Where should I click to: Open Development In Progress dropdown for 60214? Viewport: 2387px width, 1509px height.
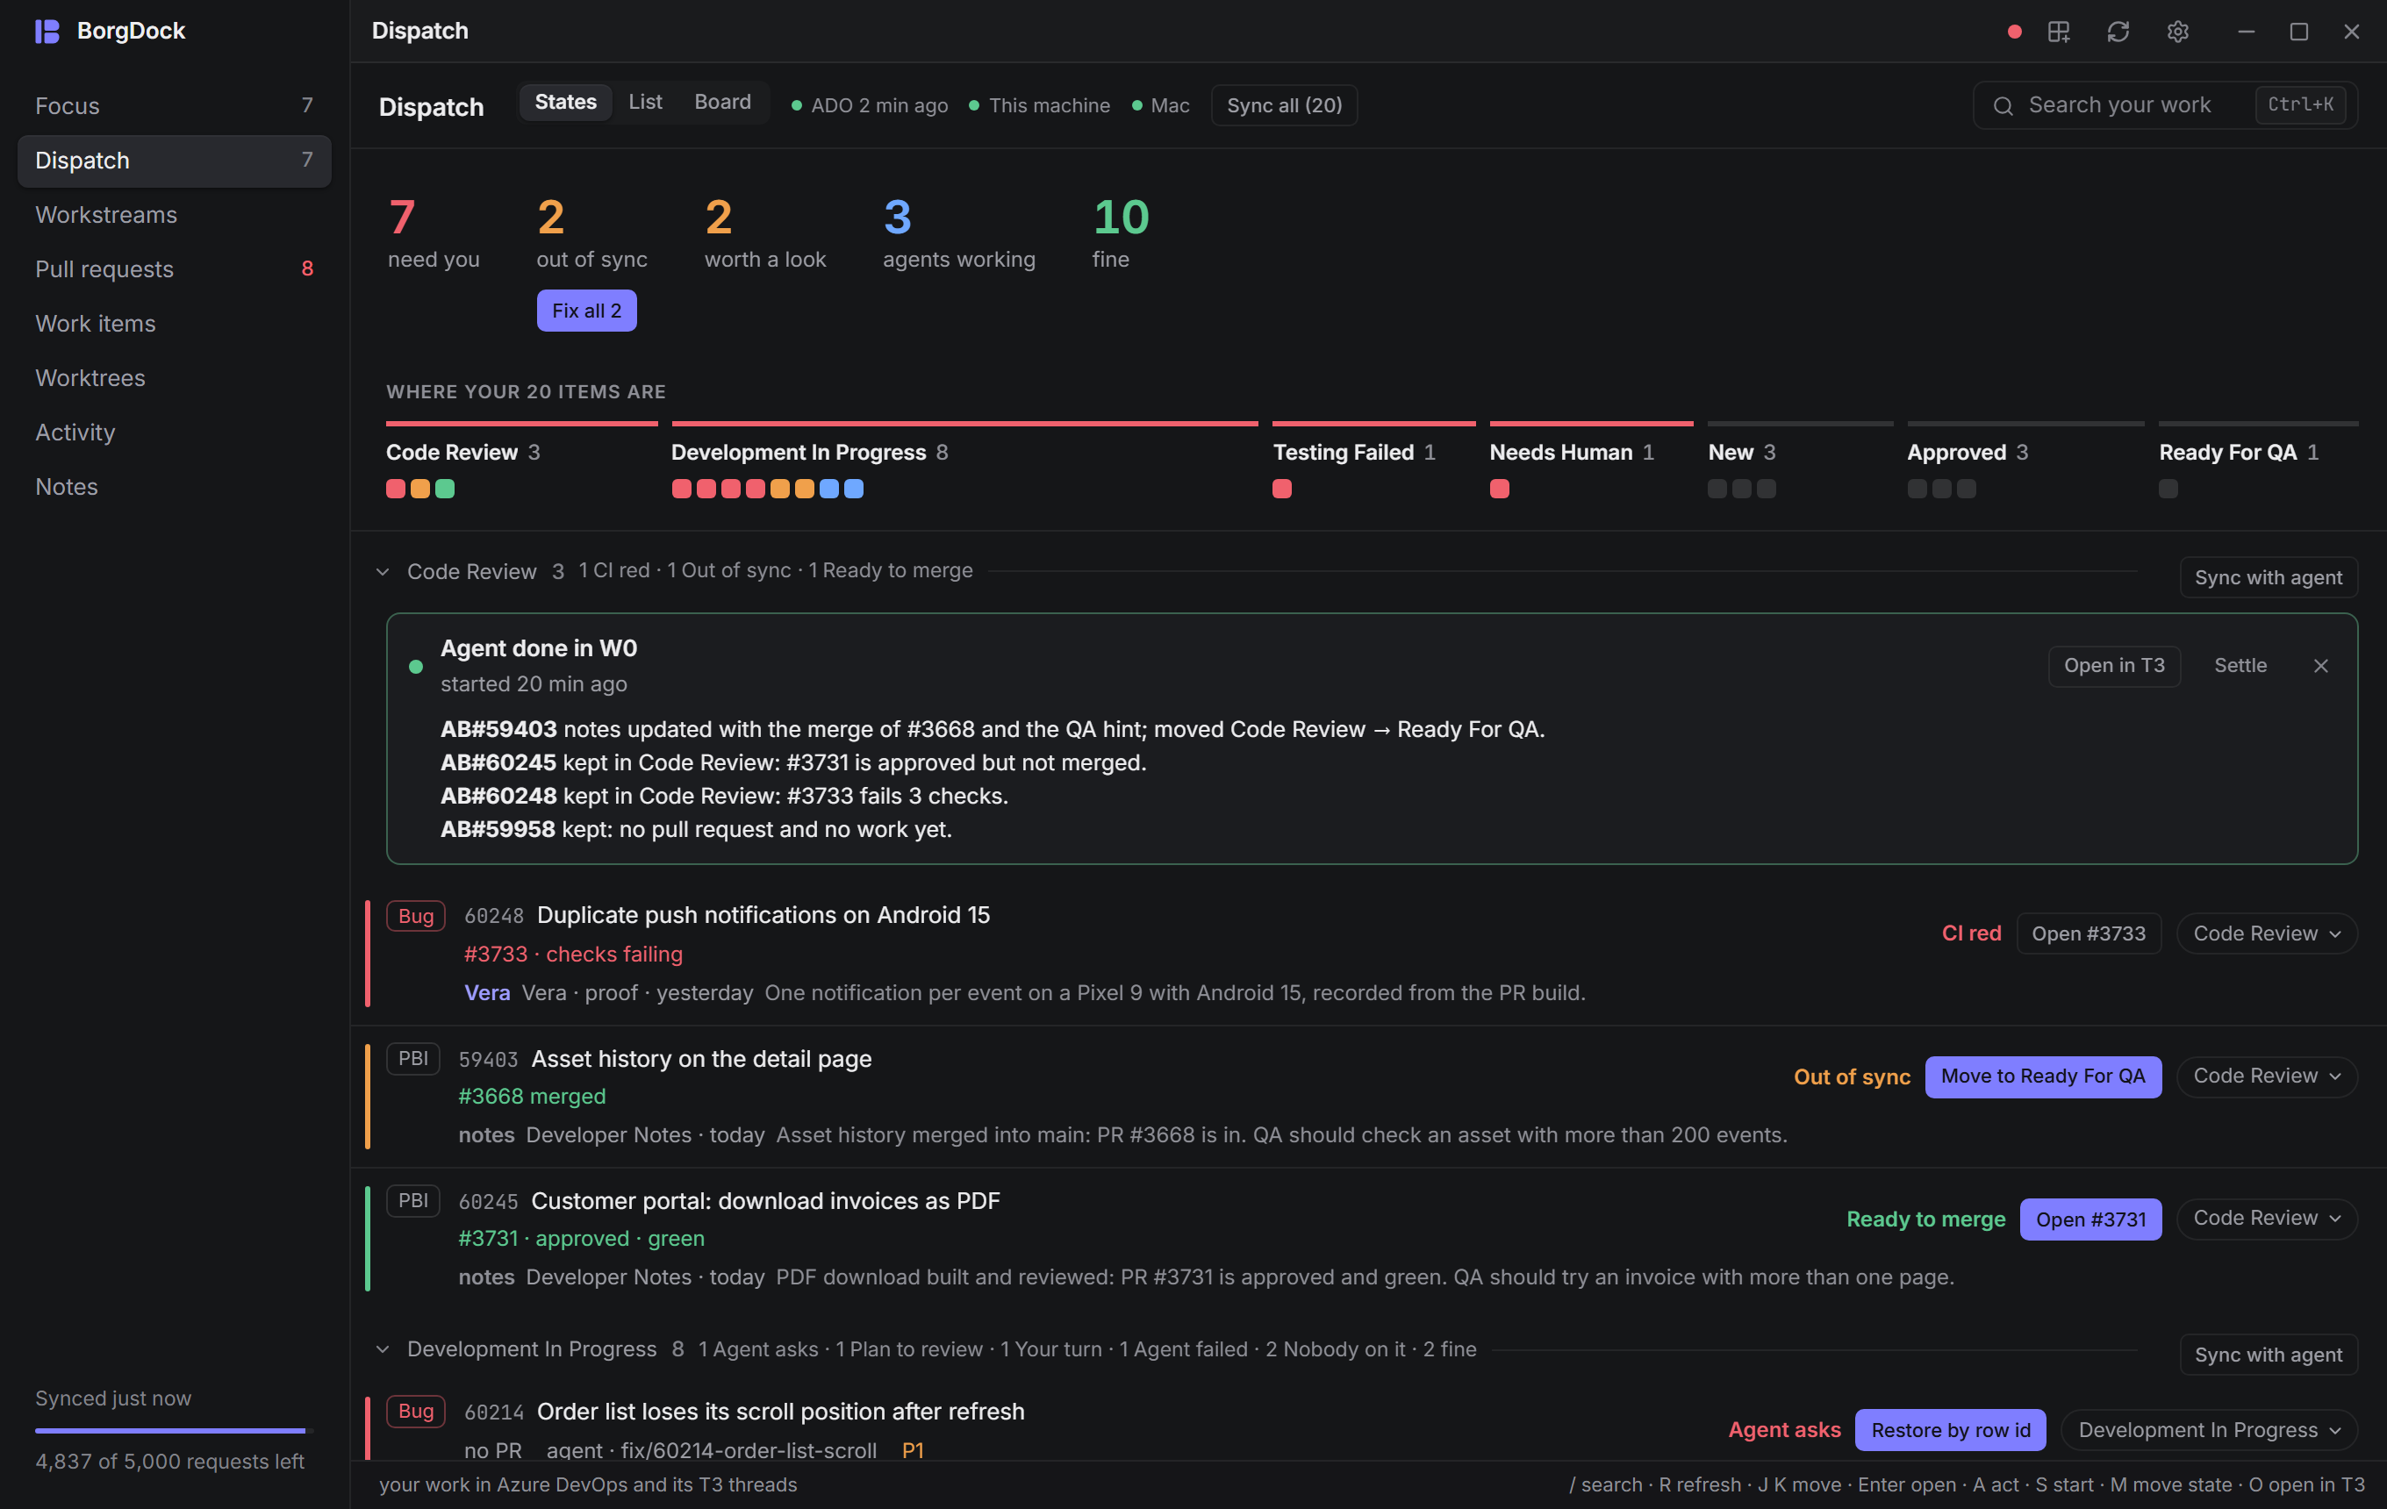2209,1430
